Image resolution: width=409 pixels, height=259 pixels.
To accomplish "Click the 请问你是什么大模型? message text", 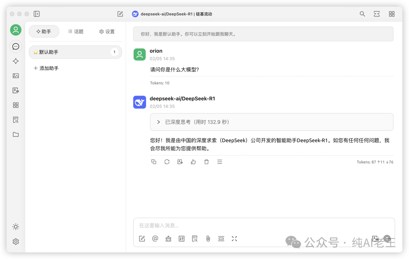I will coord(175,70).
